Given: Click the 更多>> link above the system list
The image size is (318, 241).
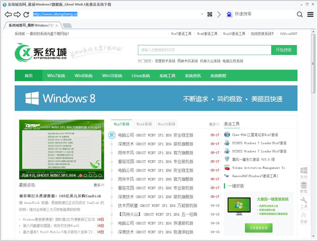Looking at the screenshot, I should click(214, 124).
